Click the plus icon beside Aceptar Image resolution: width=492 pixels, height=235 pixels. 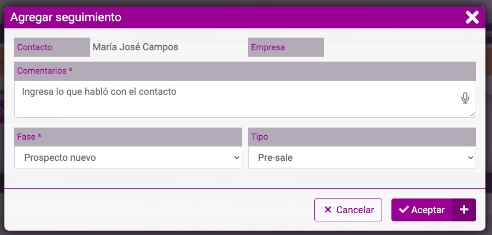tap(464, 210)
